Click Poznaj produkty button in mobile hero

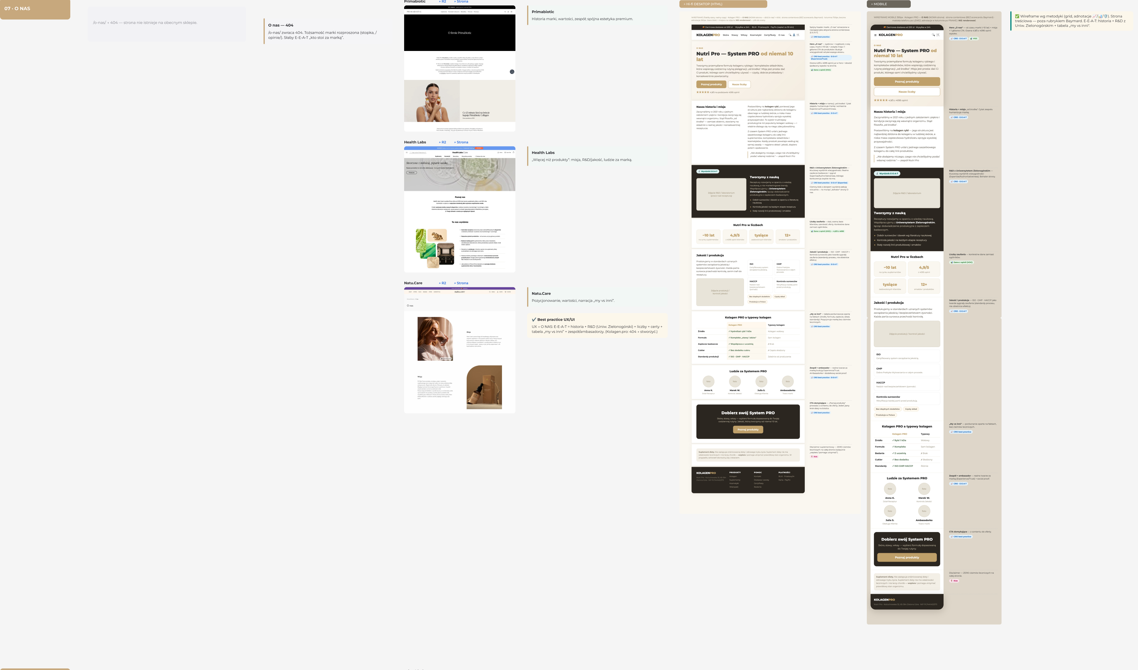(x=907, y=82)
